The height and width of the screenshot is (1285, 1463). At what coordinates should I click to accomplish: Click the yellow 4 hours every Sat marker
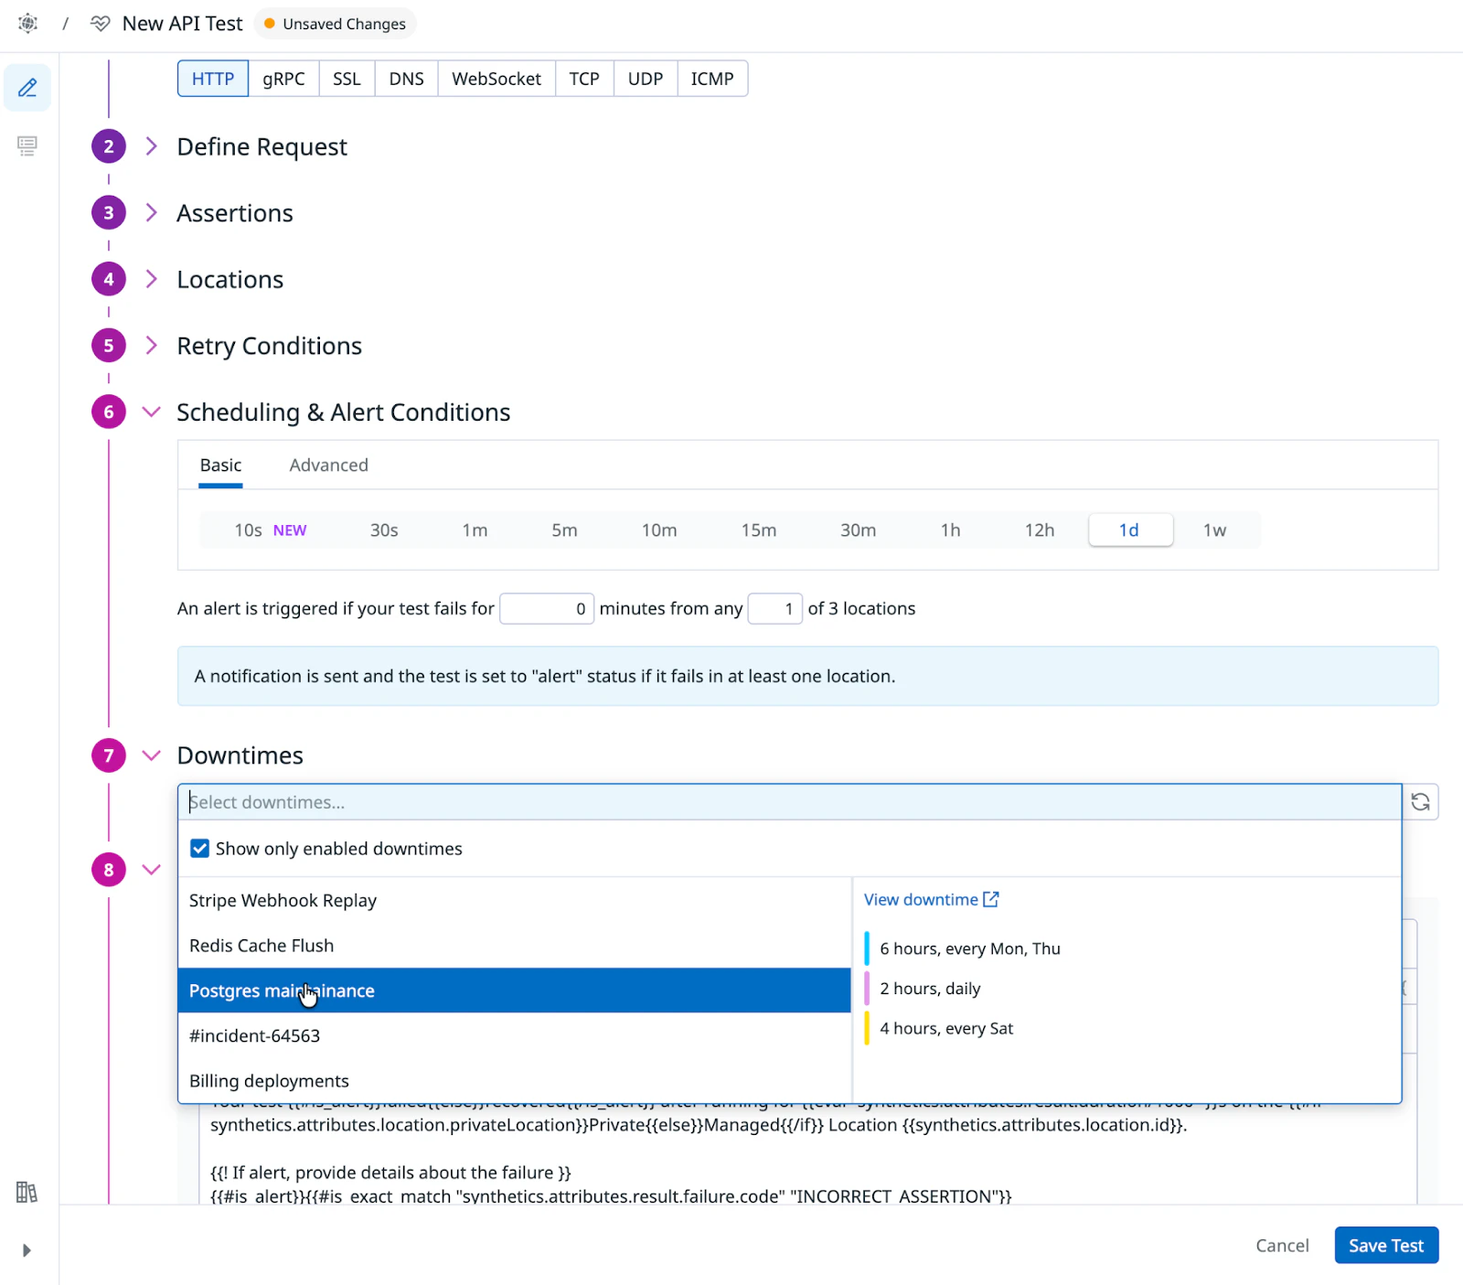(867, 1028)
